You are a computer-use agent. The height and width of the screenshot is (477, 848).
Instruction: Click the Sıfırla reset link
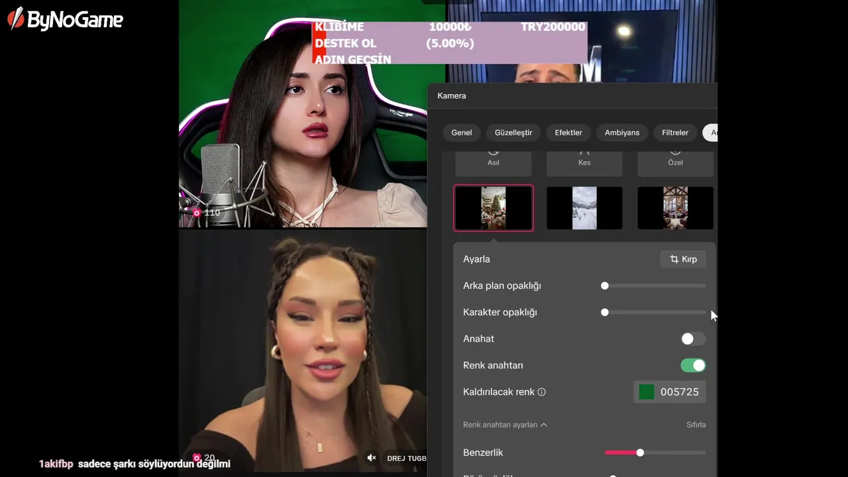pyautogui.click(x=696, y=425)
